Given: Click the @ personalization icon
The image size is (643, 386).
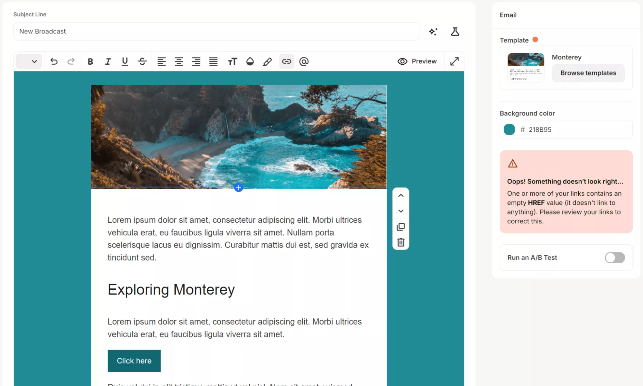Looking at the screenshot, I should [x=304, y=61].
